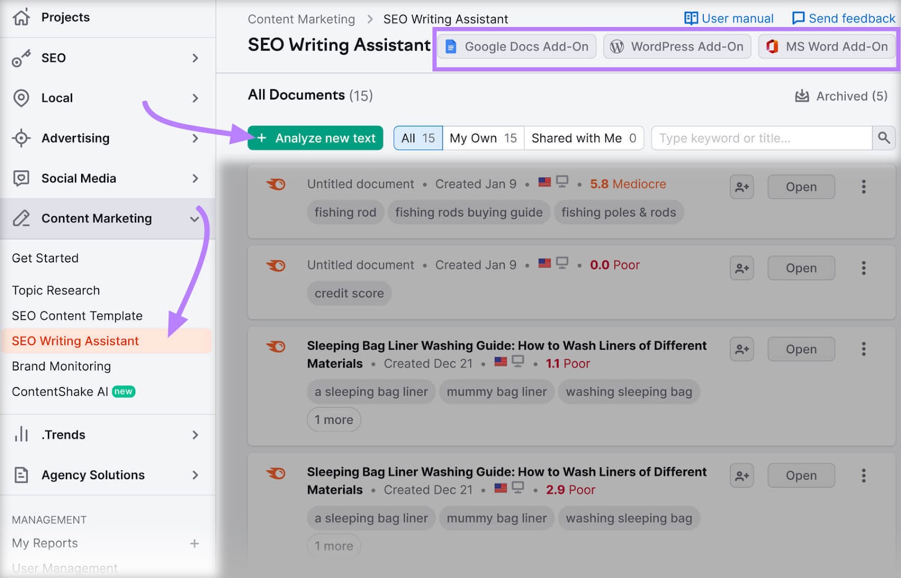Open the Social Media section icon
The image size is (901, 578).
tap(21, 178)
